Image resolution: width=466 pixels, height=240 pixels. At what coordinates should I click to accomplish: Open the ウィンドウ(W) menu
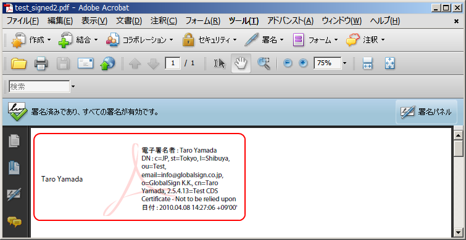pos(342,21)
